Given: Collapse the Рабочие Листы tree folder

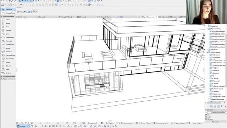Looking at the screenshot, I should pos(207,29).
